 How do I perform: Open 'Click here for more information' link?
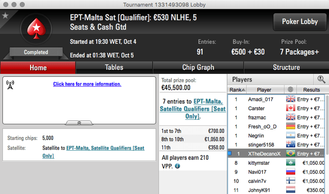(87, 84)
